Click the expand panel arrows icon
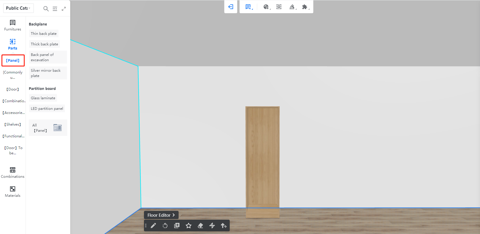The height and width of the screenshot is (234, 480). [64, 9]
